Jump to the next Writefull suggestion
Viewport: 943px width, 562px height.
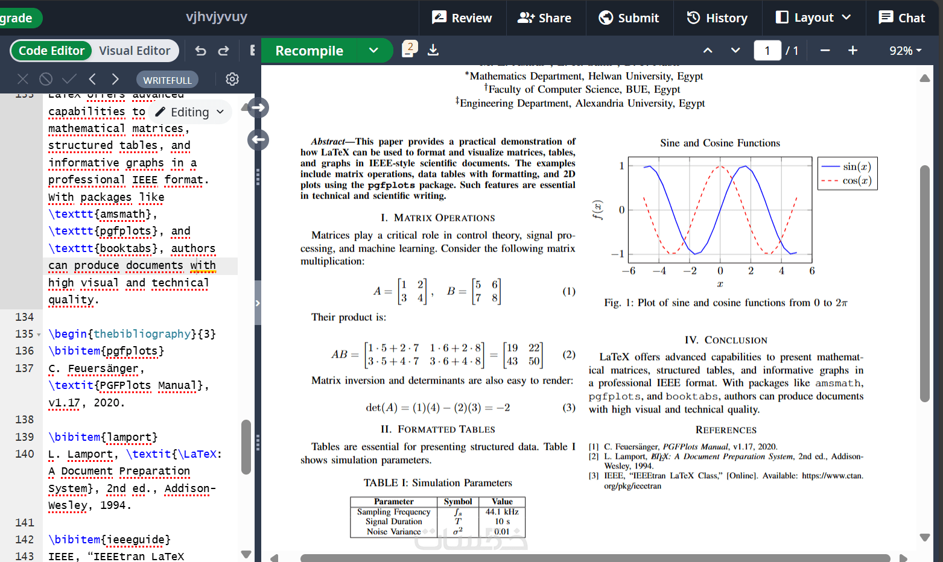115,79
